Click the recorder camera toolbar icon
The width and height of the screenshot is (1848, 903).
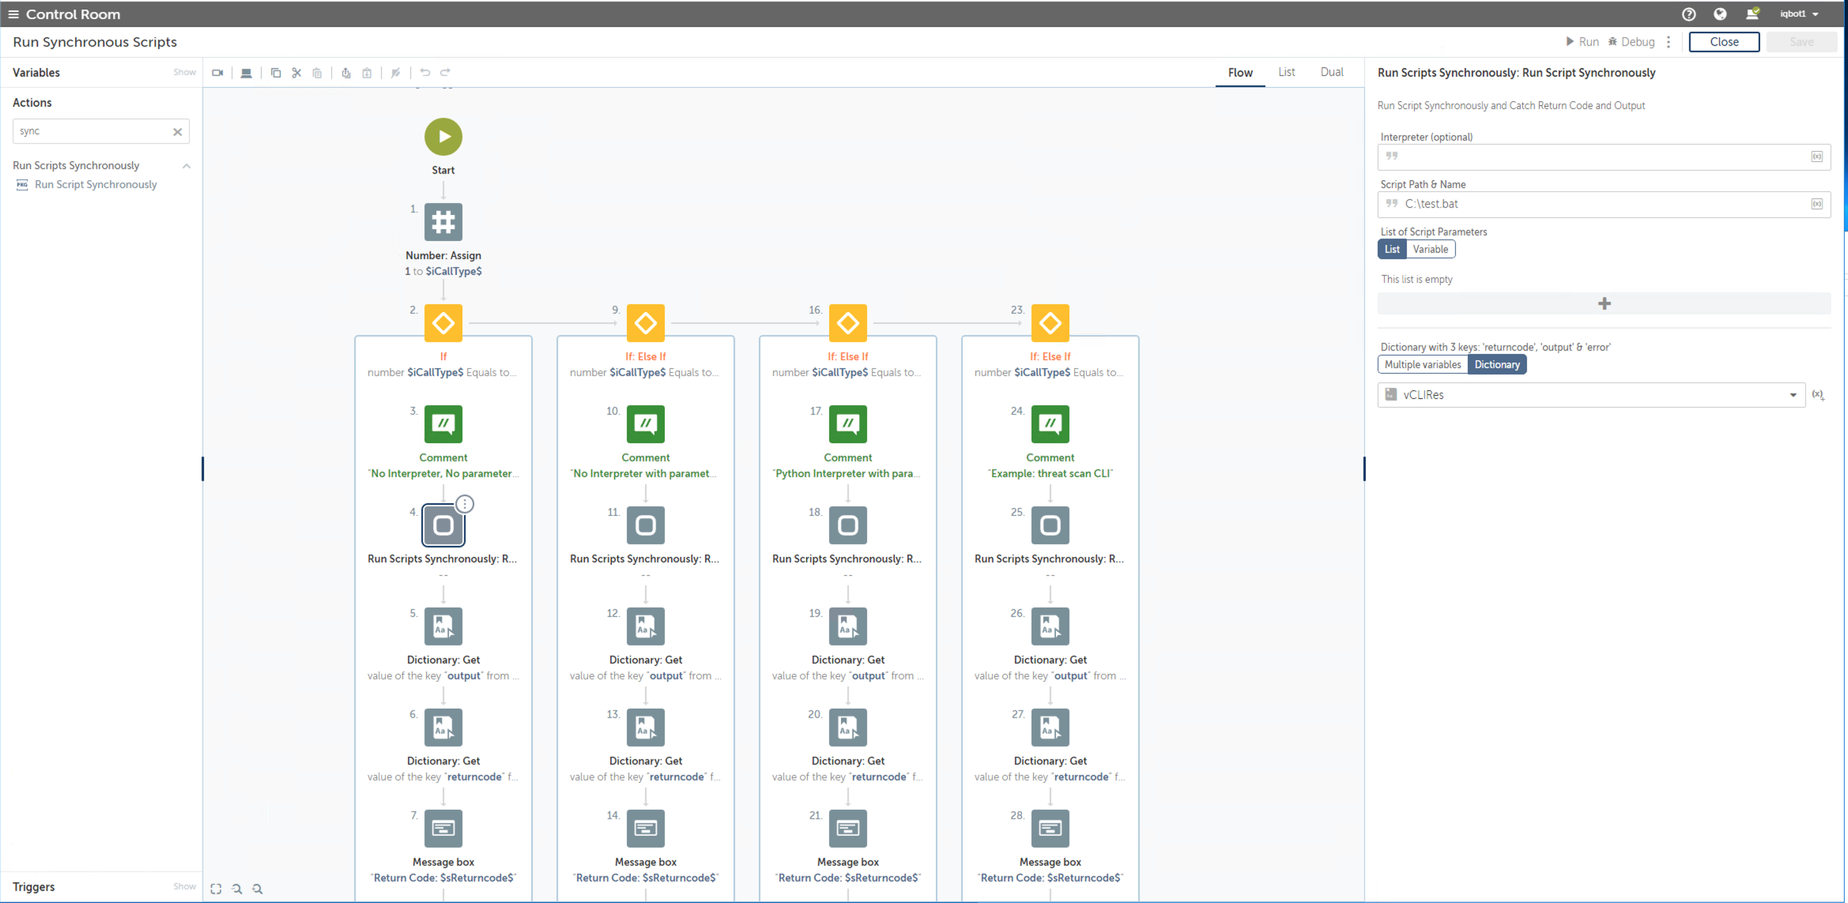pos(217,73)
